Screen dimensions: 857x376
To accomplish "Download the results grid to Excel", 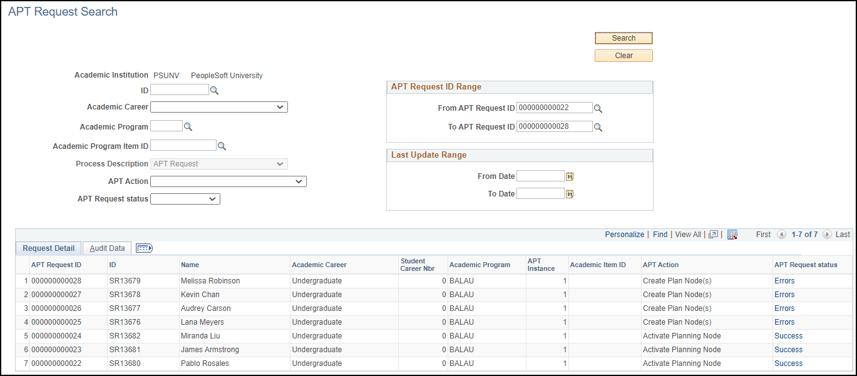I will click(732, 234).
